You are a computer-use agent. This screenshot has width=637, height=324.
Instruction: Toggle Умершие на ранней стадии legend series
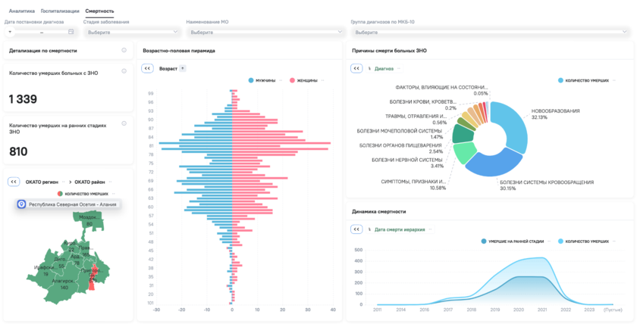pyautogui.click(x=514, y=241)
